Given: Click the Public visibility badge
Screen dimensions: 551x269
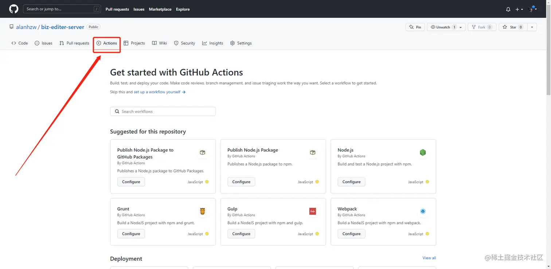Looking at the screenshot, I should tap(94, 27).
